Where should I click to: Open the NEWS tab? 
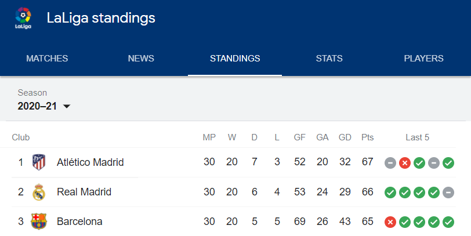(141, 58)
